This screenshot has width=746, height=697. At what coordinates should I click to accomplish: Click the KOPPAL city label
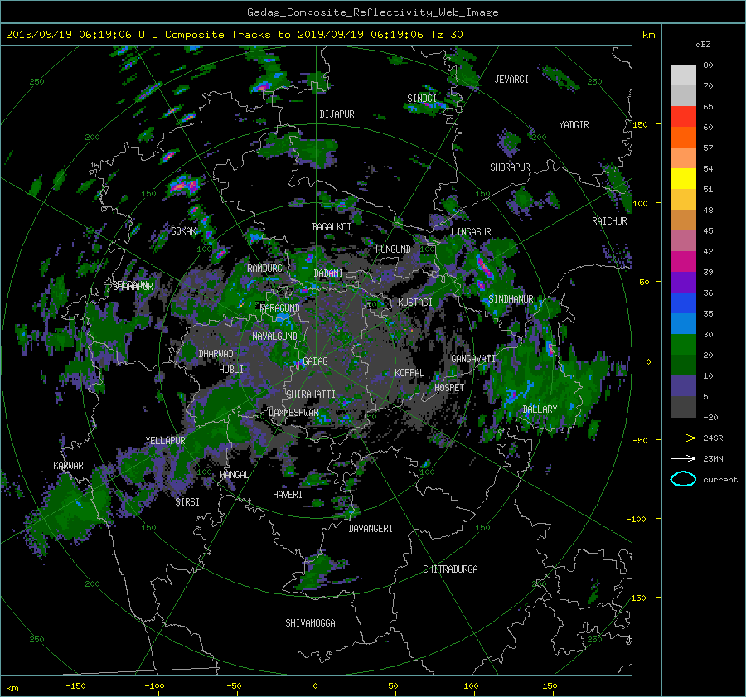[x=409, y=373]
